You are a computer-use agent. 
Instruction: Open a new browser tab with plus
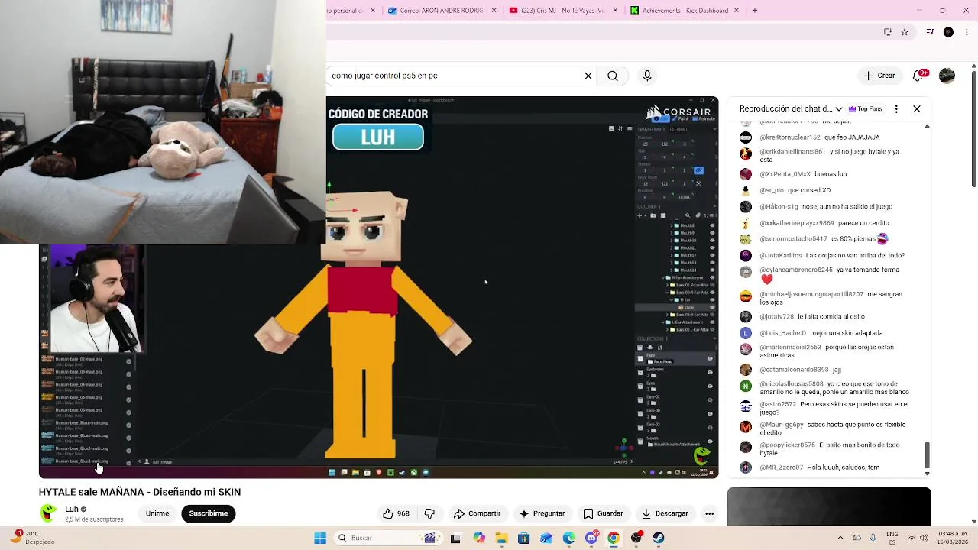[x=755, y=11]
